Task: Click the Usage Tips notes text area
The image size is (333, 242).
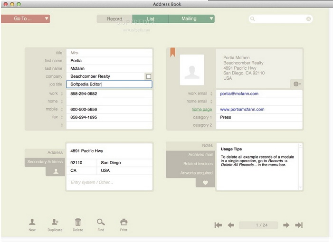Action: [257, 167]
